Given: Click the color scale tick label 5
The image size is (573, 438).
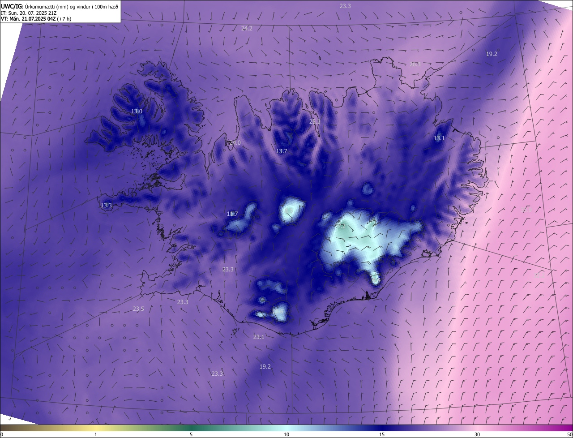Looking at the screenshot, I should point(191,434).
